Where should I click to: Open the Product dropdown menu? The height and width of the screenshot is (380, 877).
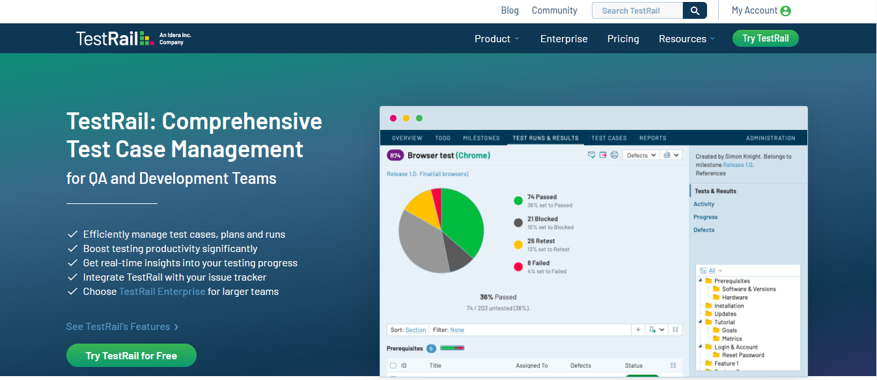coord(497,39)
